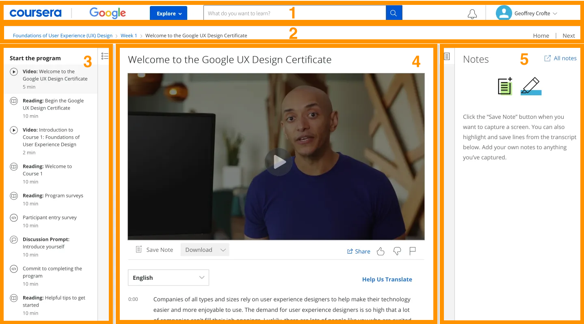Open Participant entry survey item
The image size is (584, 324).
pos(51,221)
